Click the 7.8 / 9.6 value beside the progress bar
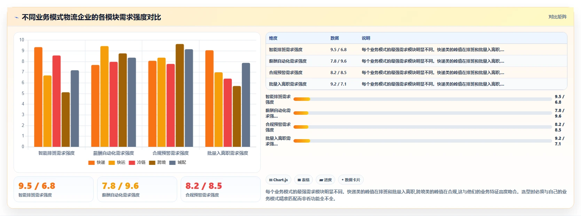 tap(559, 113)
